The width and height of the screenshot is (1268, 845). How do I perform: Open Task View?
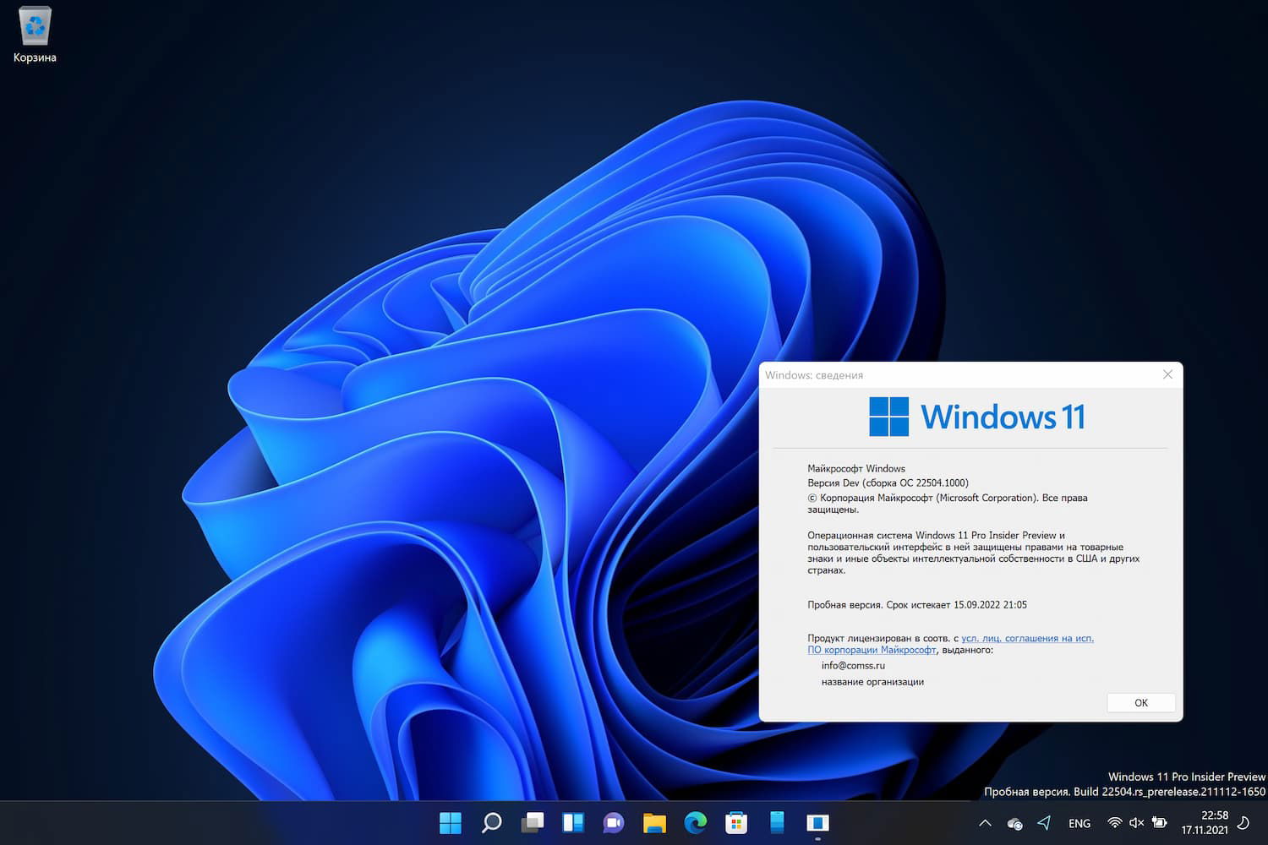tap(532, 822)
